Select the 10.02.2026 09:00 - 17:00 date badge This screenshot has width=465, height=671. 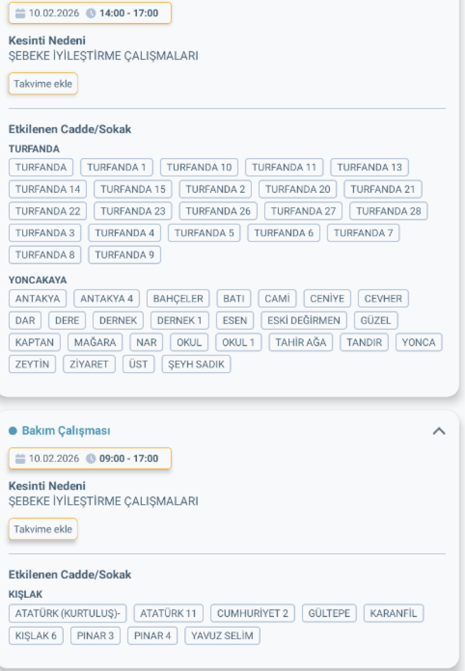90,459
